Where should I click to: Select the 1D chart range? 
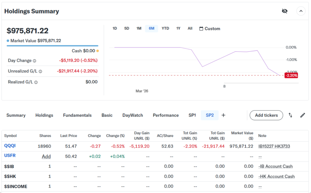[x=115, y=29]
